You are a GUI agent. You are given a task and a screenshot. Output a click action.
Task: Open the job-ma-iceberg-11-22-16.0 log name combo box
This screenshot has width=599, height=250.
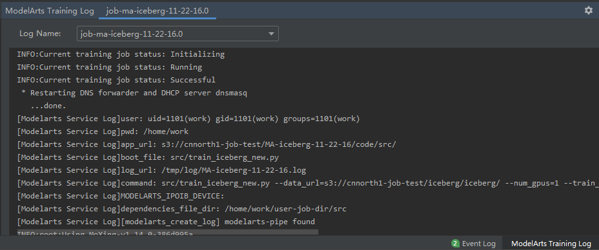(x=178, y=34)
